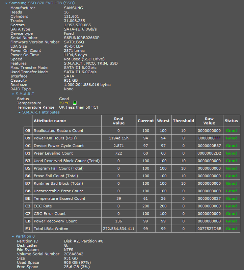The image size is (244, 270).
Task: Select the Partition 0 heading label
Action: pyautogui.click(x=25, y=236)
